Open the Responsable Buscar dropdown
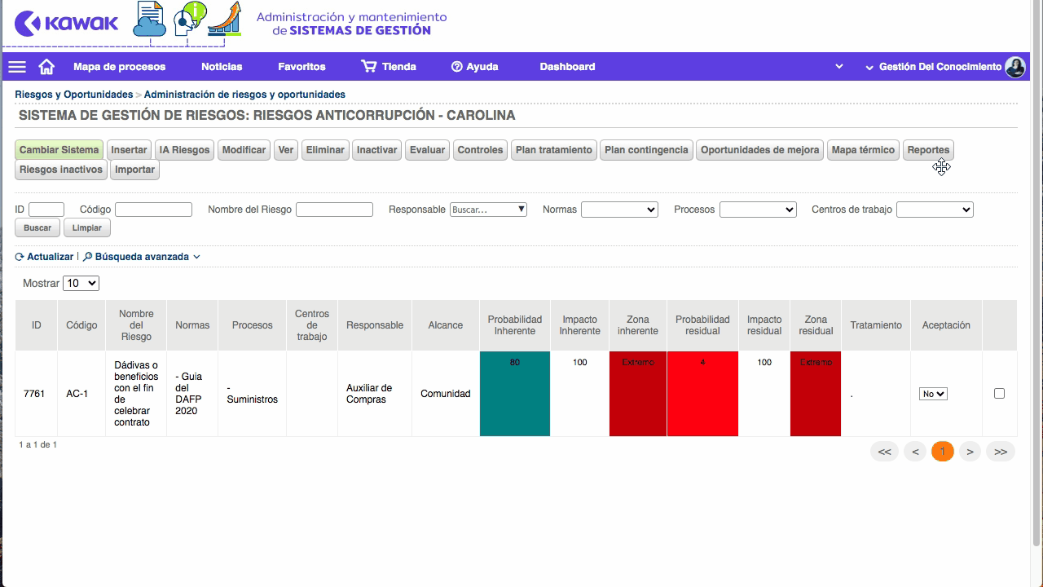 coord(488,210)
